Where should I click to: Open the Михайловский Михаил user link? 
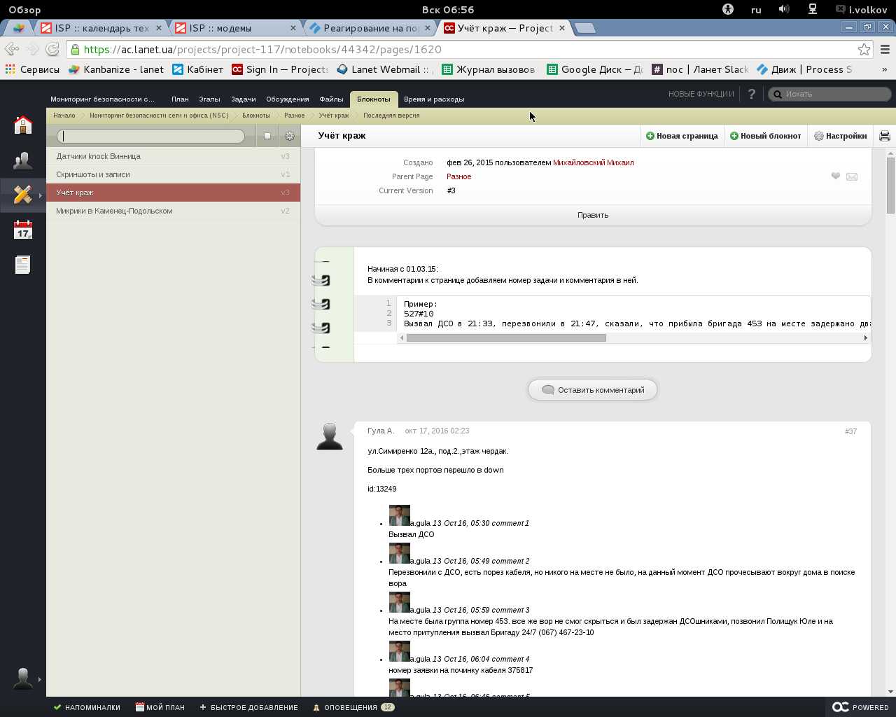(594, 162)
